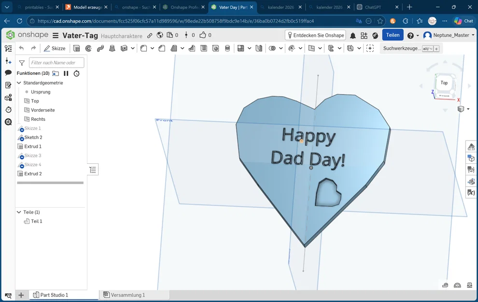Select the Loft tool
This screenshot has width=478, height=302.
(x=112, y=48)
